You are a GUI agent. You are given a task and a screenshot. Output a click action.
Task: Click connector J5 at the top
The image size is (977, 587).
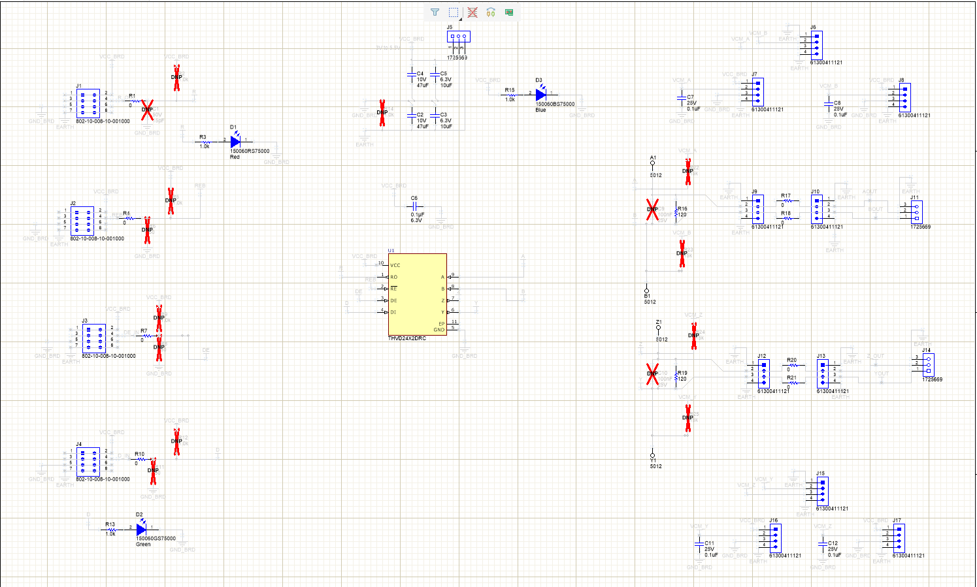coord(459,38)
